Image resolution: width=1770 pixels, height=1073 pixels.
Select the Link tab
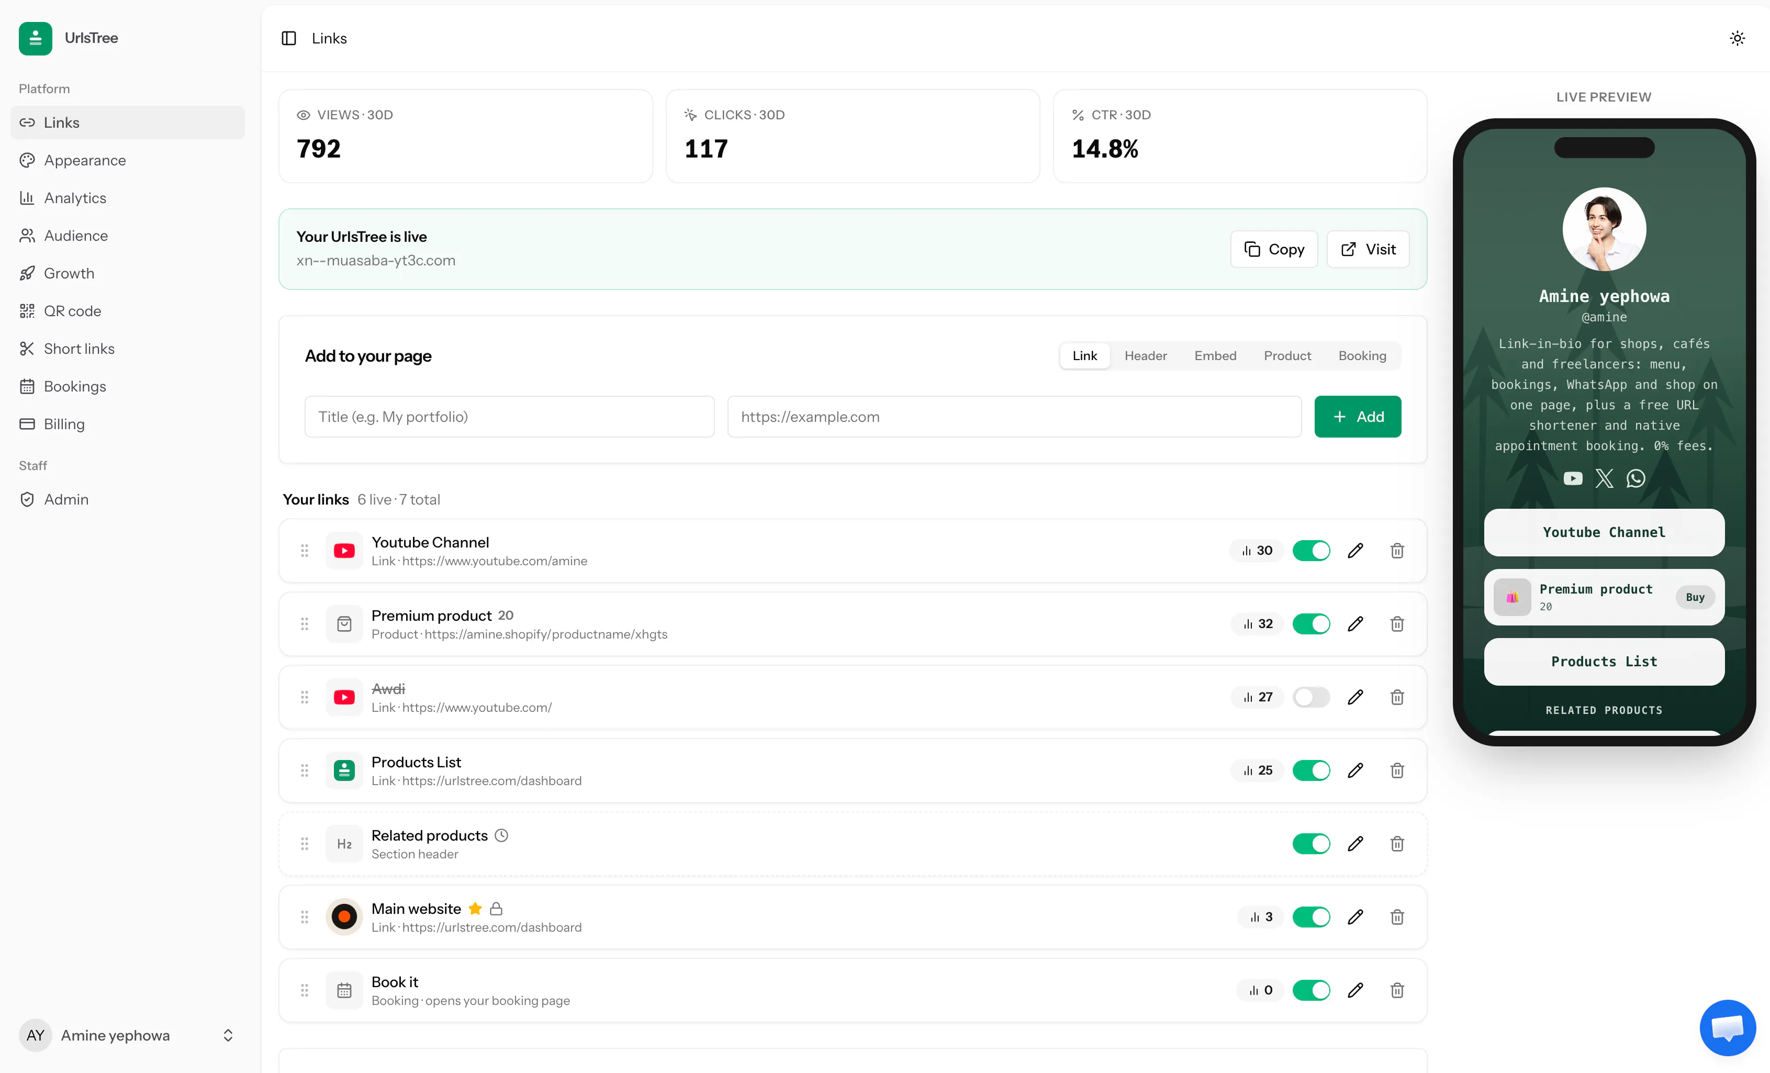pyautogui.click(x=1084, y=355)
